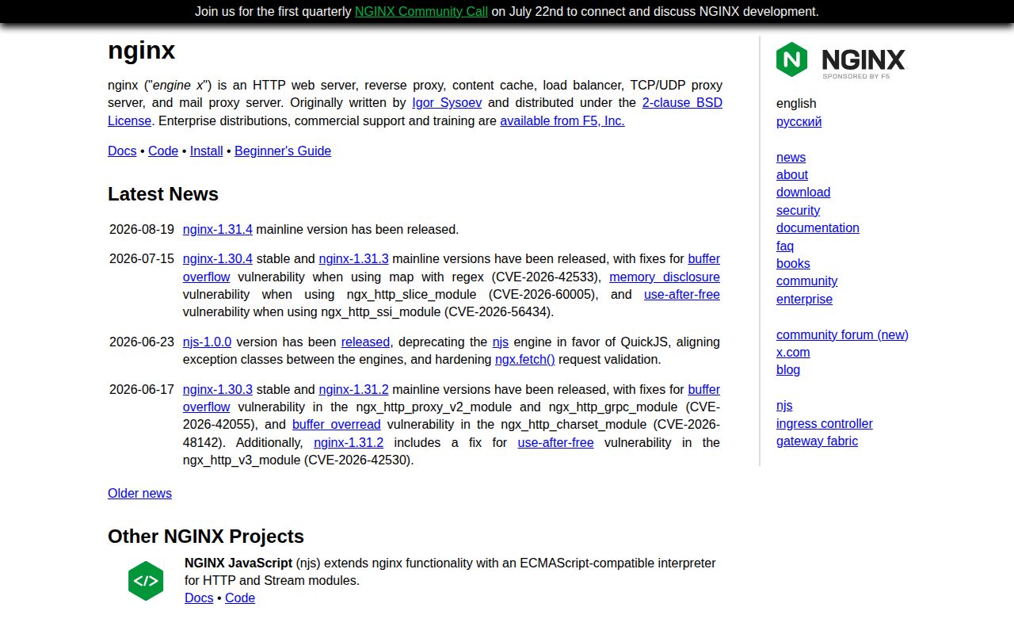Open the nginx-1.30.3 stable release link
The width and height of the screenshot is (1014, 634).
coord(218,390)
